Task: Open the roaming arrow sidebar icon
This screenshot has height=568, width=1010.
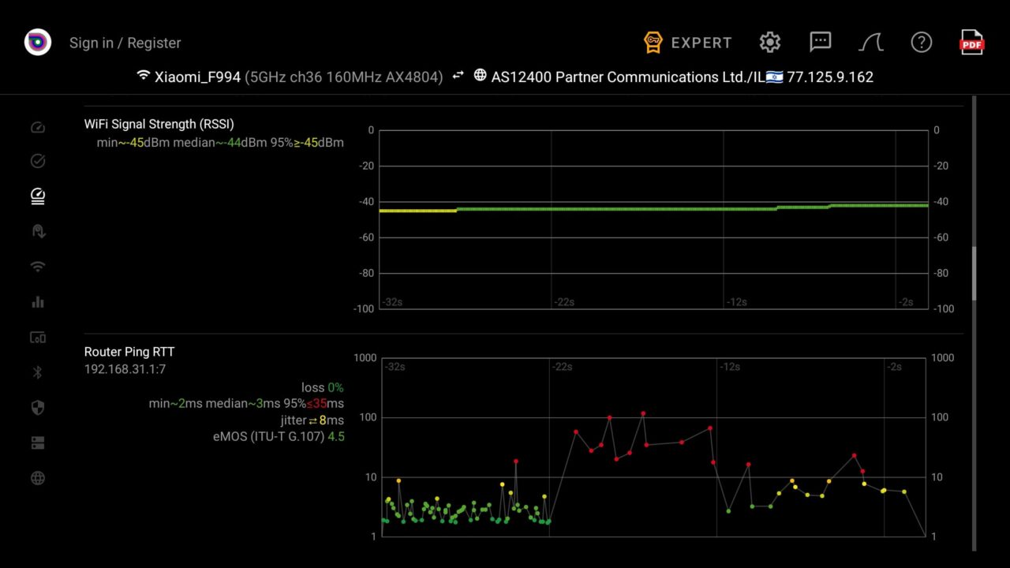Action: [x=38, y=231]
